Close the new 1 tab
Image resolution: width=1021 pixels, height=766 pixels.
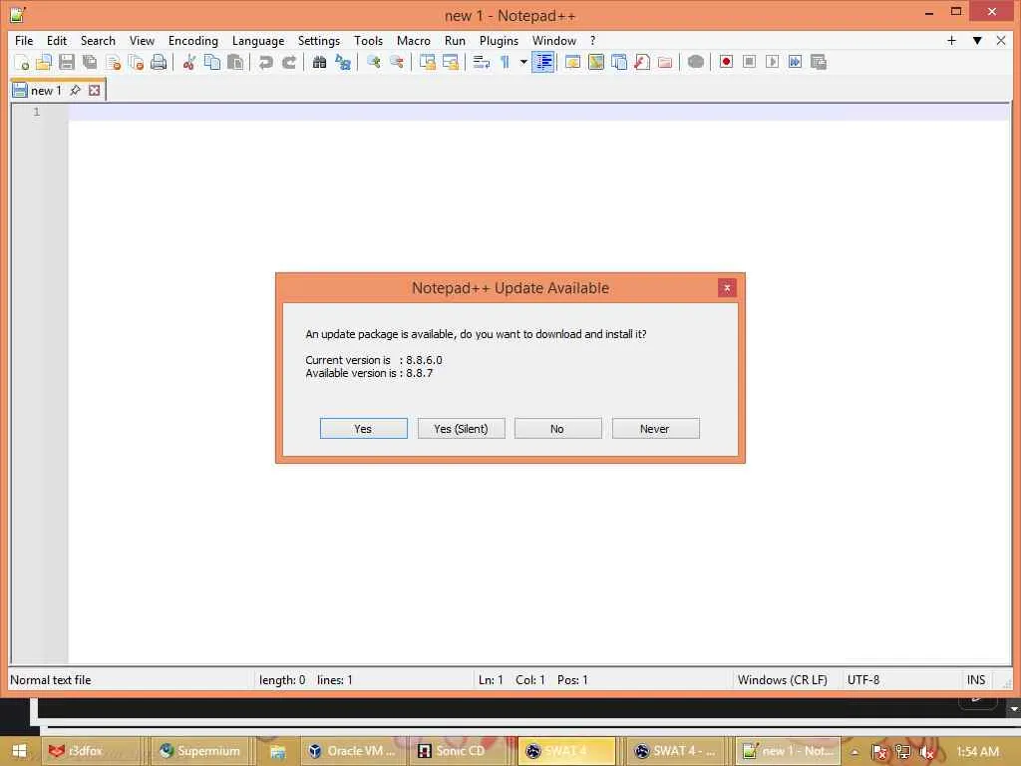[95, 90]
